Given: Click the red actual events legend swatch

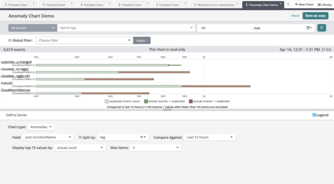Looking at the screenshot, I should (x=191, y=101).
